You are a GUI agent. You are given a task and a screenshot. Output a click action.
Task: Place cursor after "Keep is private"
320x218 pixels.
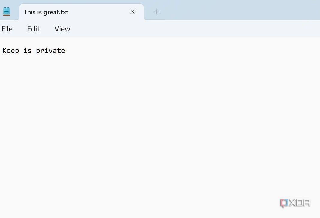66,51
